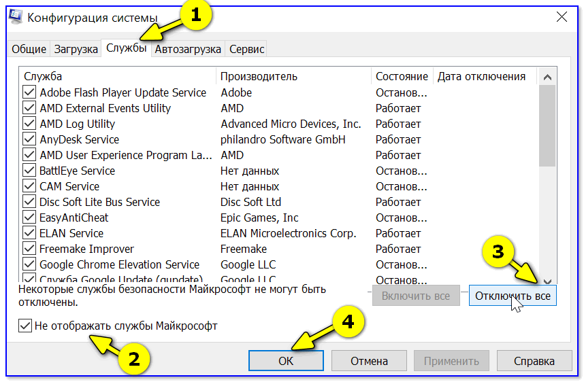
Task: Click the Дата отключения column header
Action: pyautogui.click(x=483, y=76)
